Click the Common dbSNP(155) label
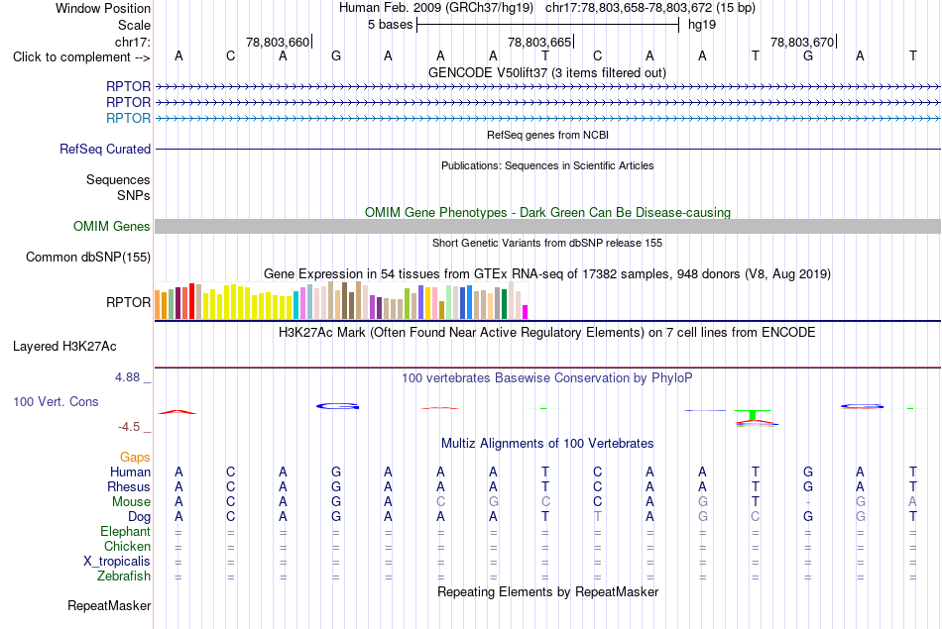 coord(88,257)
